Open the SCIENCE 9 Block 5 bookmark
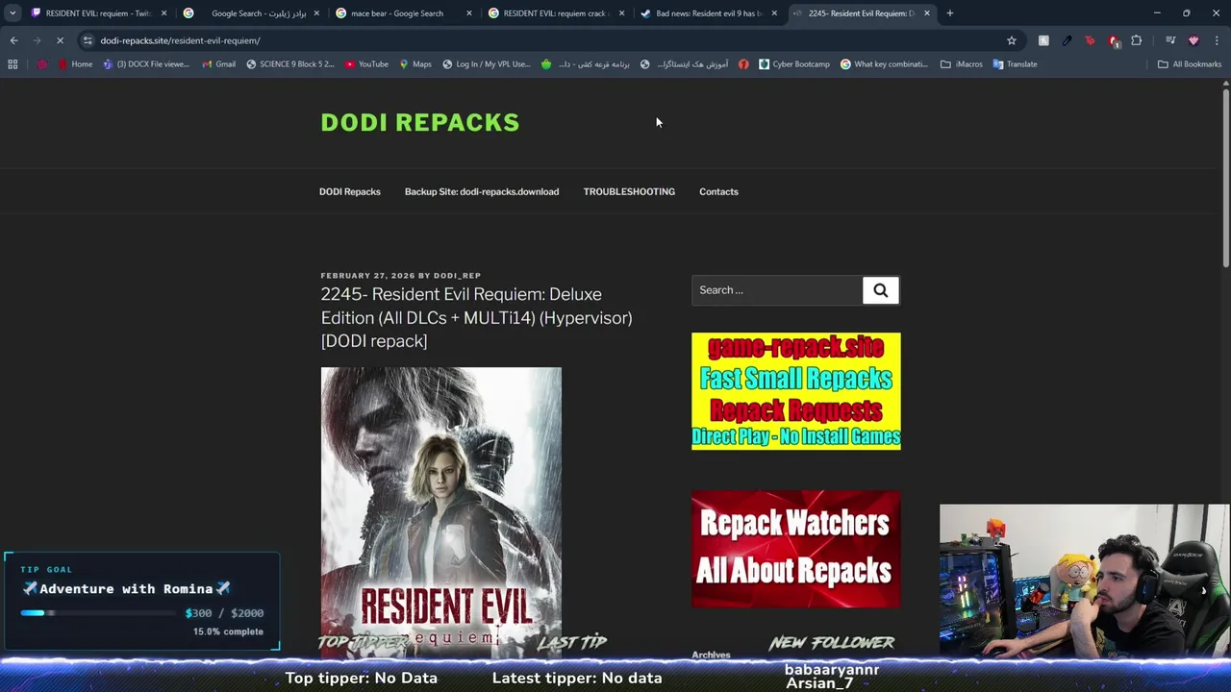 (x=289, y=64)
